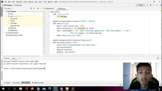Hide the Project tool window
The width and height of the screenshot is (162, 91).
41,8
